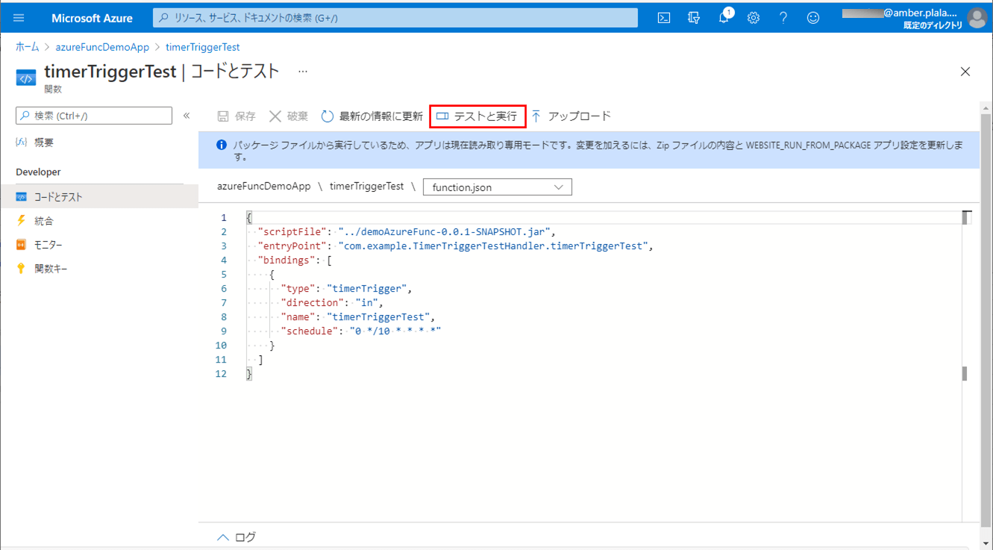Click the info icon in the read-only banner
993x550 pixels.
click(222, 146)
